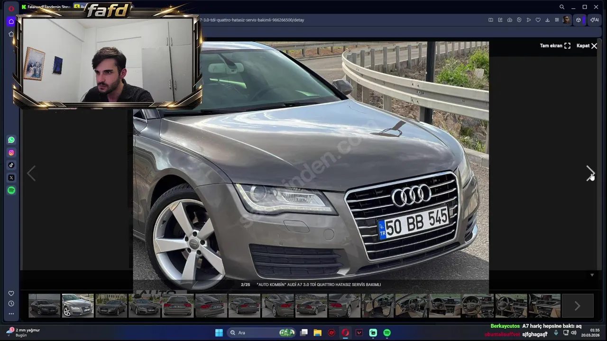Screen dimensions: 607x341
Task: Open Spotify from the taskbar
Action: (387, 332)
